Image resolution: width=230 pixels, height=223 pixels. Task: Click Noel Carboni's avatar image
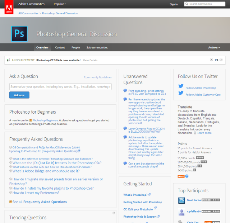pyautogui.click(x=181, y=201)
